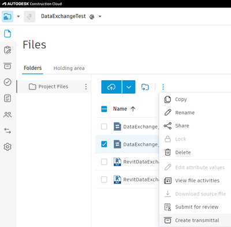
Task: Expand the upload options dropdown arrow
Action: 129,87
